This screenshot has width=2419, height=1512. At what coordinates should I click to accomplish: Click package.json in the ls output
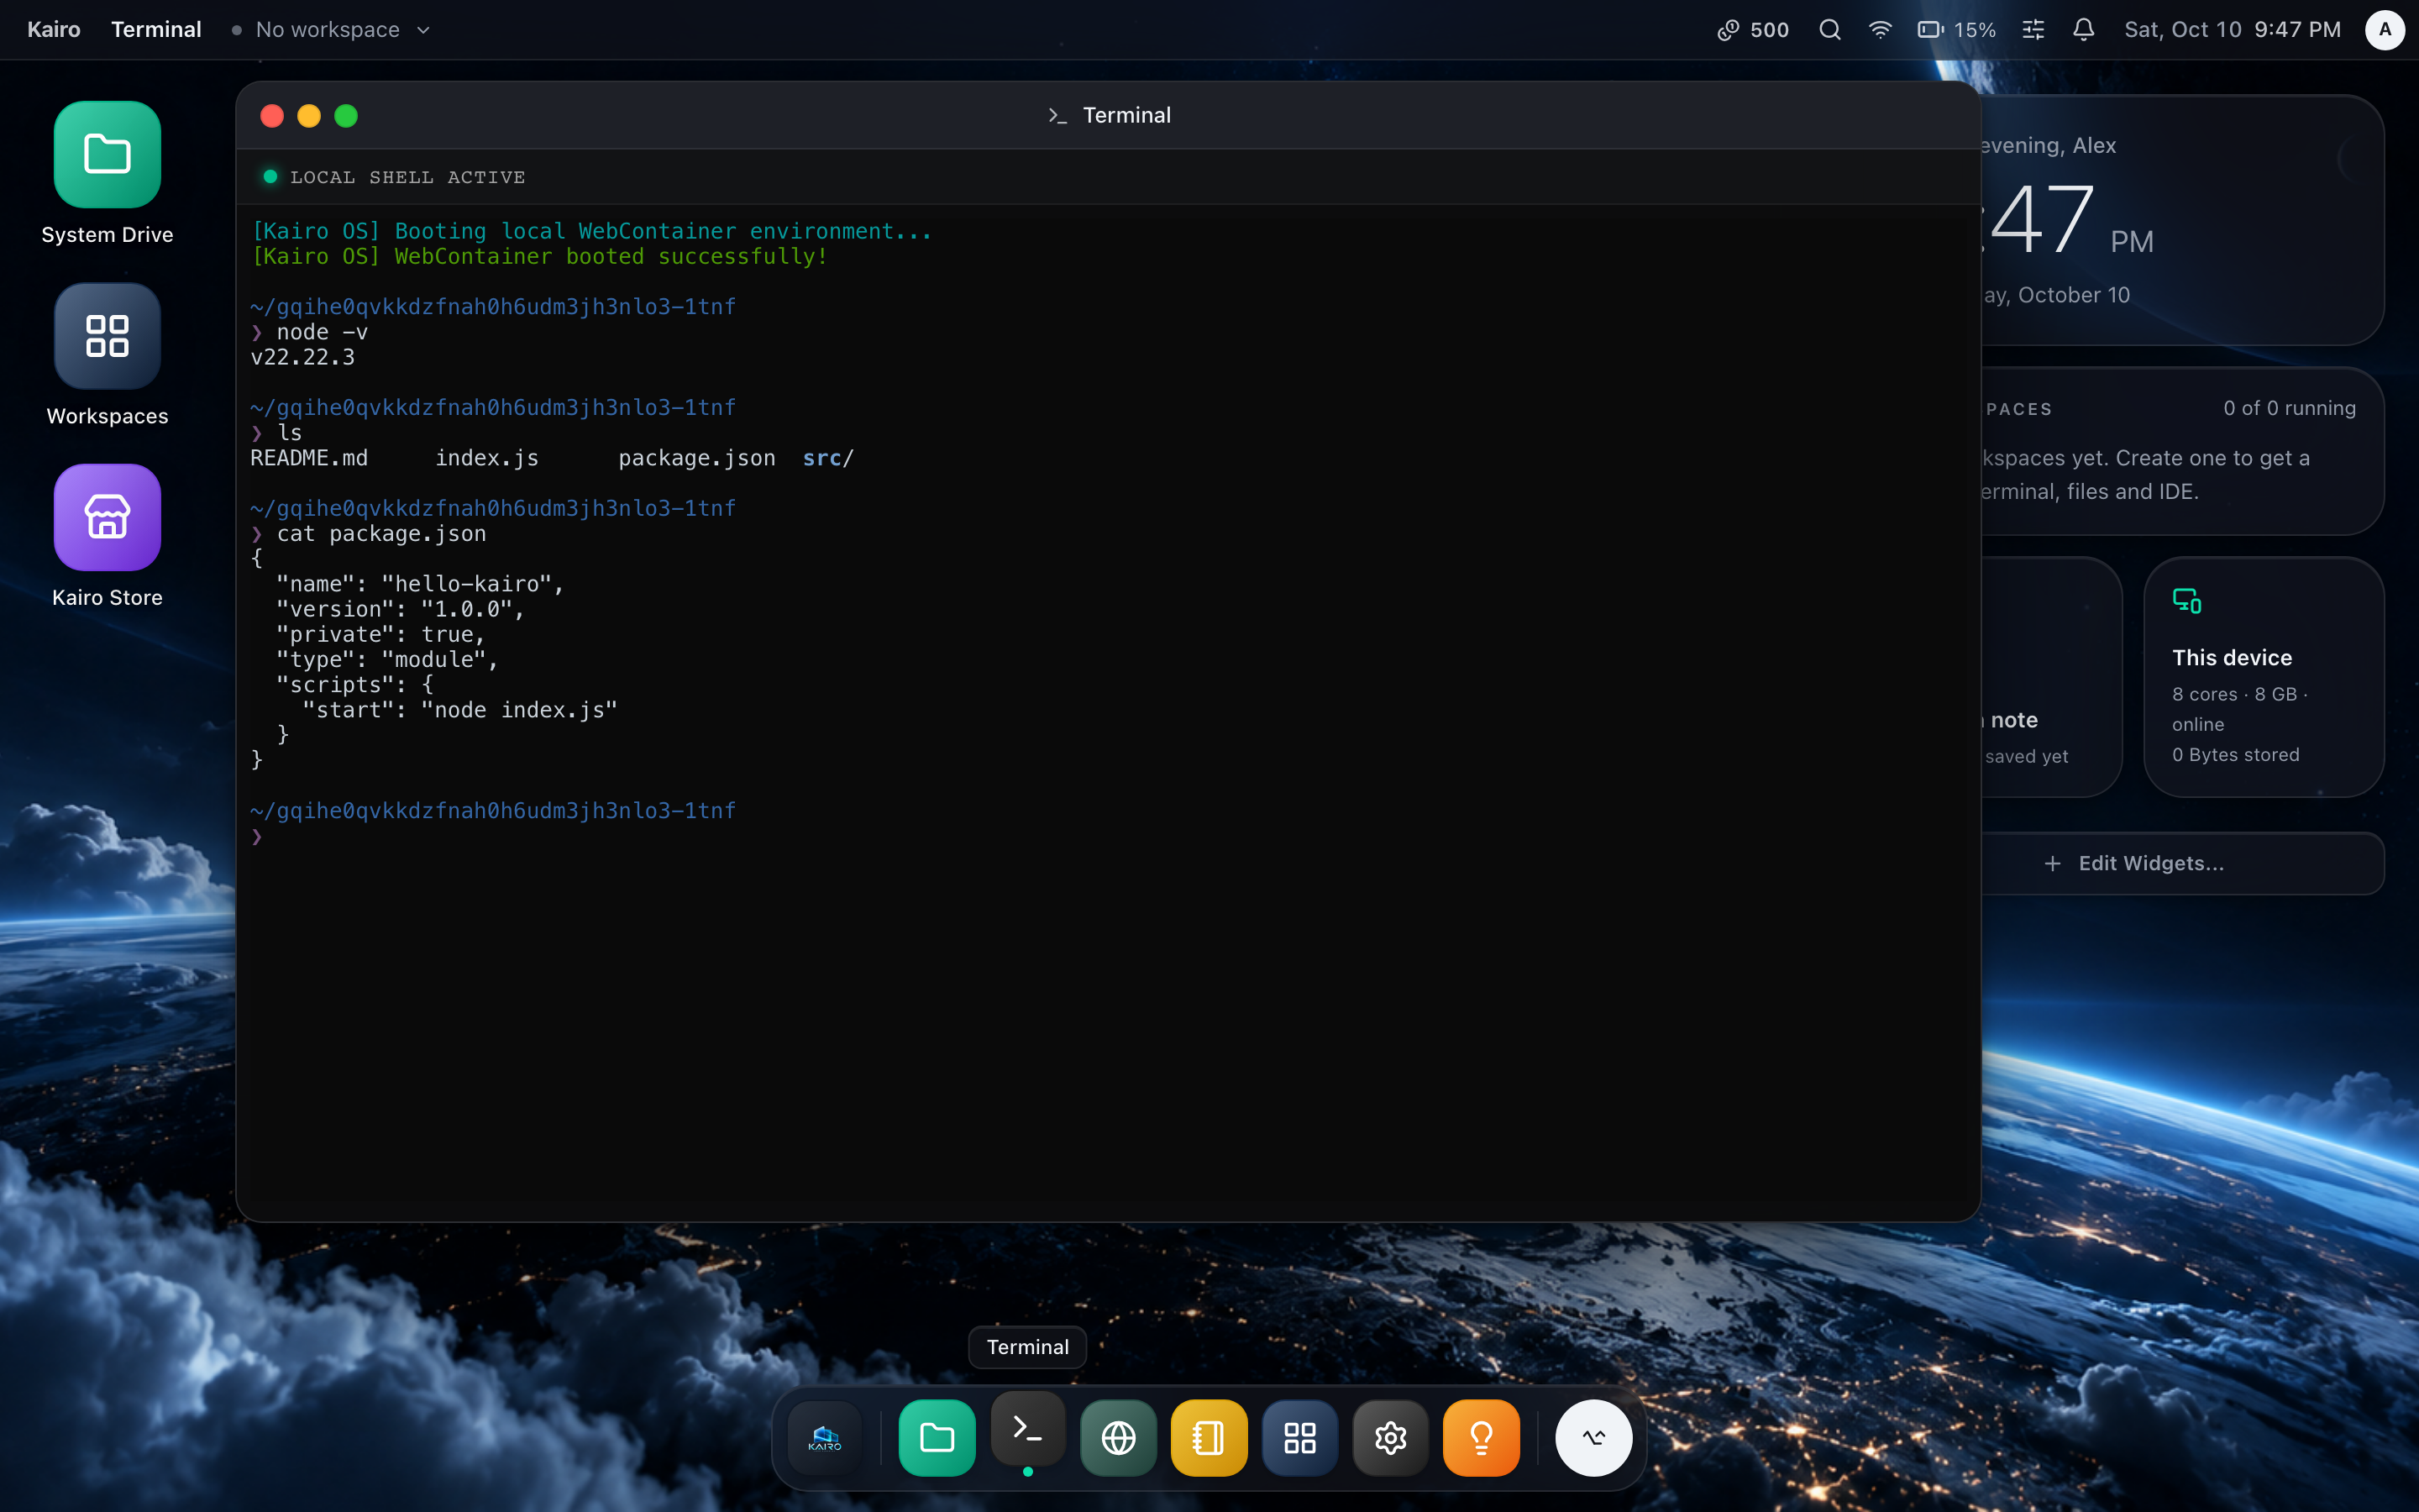(696, 458)
